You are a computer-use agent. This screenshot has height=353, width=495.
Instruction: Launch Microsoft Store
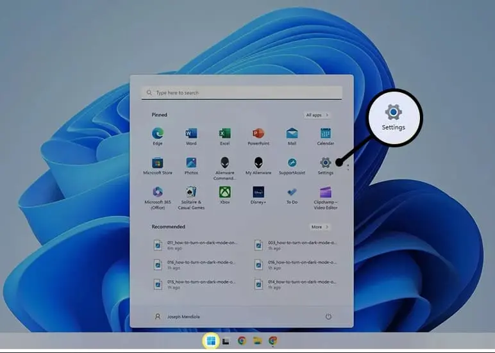coord(158,166)
